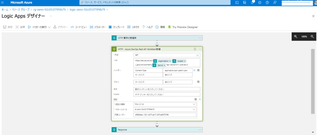317x135 pixels.
Task: Open the notifications bell
Action: point(252,2)
